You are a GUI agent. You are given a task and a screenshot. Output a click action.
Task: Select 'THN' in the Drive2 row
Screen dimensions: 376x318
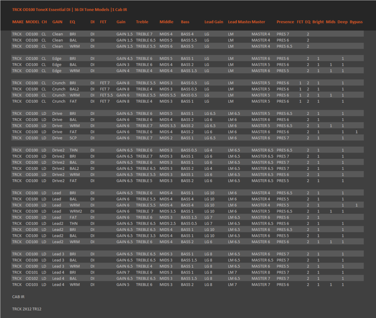73,150
